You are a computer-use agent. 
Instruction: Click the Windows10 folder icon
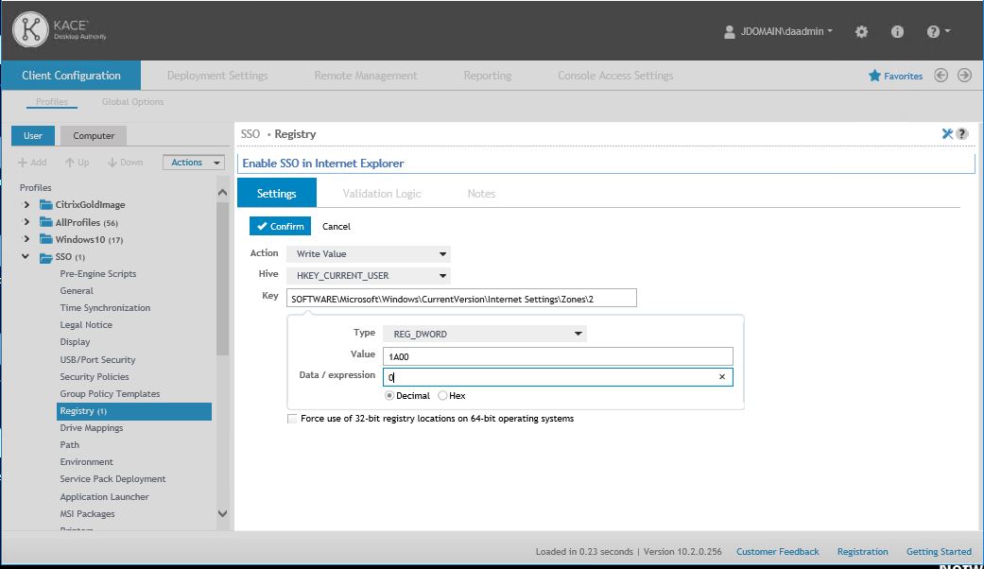click(x=45, y=239)
